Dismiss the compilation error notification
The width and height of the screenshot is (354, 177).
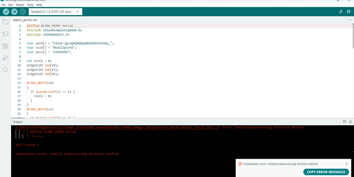[347, 164]
